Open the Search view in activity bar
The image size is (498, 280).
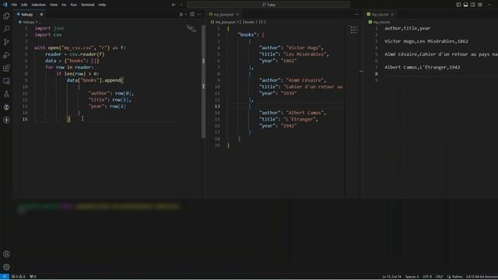pos(6,29)
